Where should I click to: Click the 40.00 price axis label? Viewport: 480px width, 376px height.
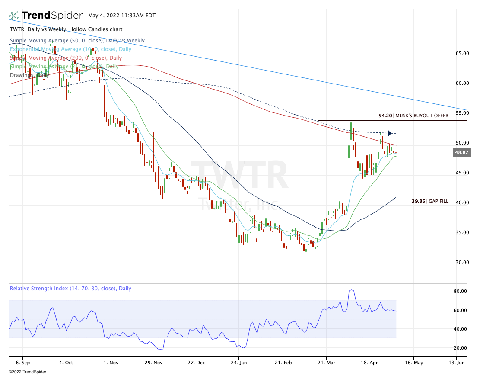(462, 202)
